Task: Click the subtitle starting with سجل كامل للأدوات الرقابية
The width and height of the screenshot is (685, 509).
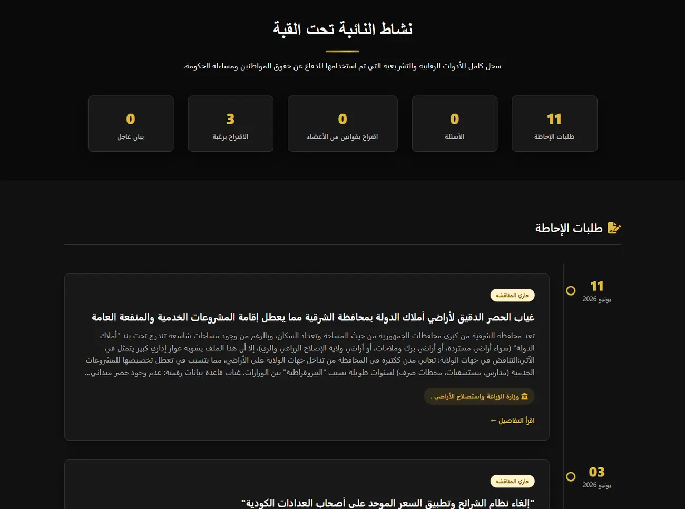Action: coord(342,66)
